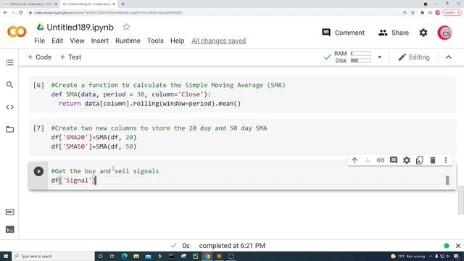Move the cell up with arrow icon

click(x=355, y=160)
